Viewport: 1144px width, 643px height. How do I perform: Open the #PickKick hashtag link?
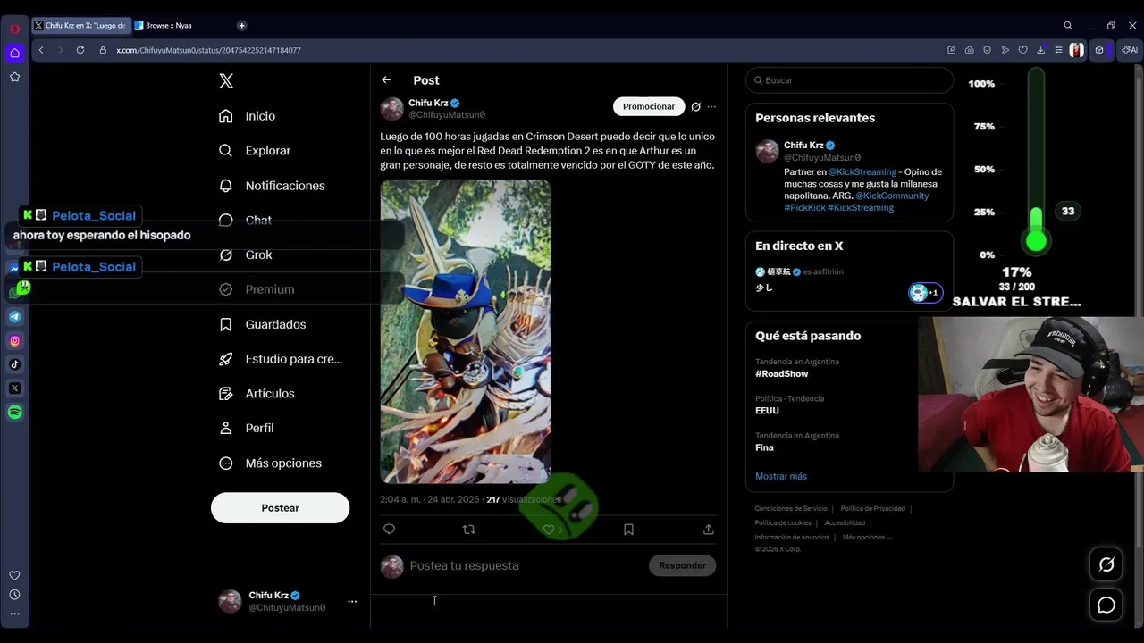pos(803,207)
